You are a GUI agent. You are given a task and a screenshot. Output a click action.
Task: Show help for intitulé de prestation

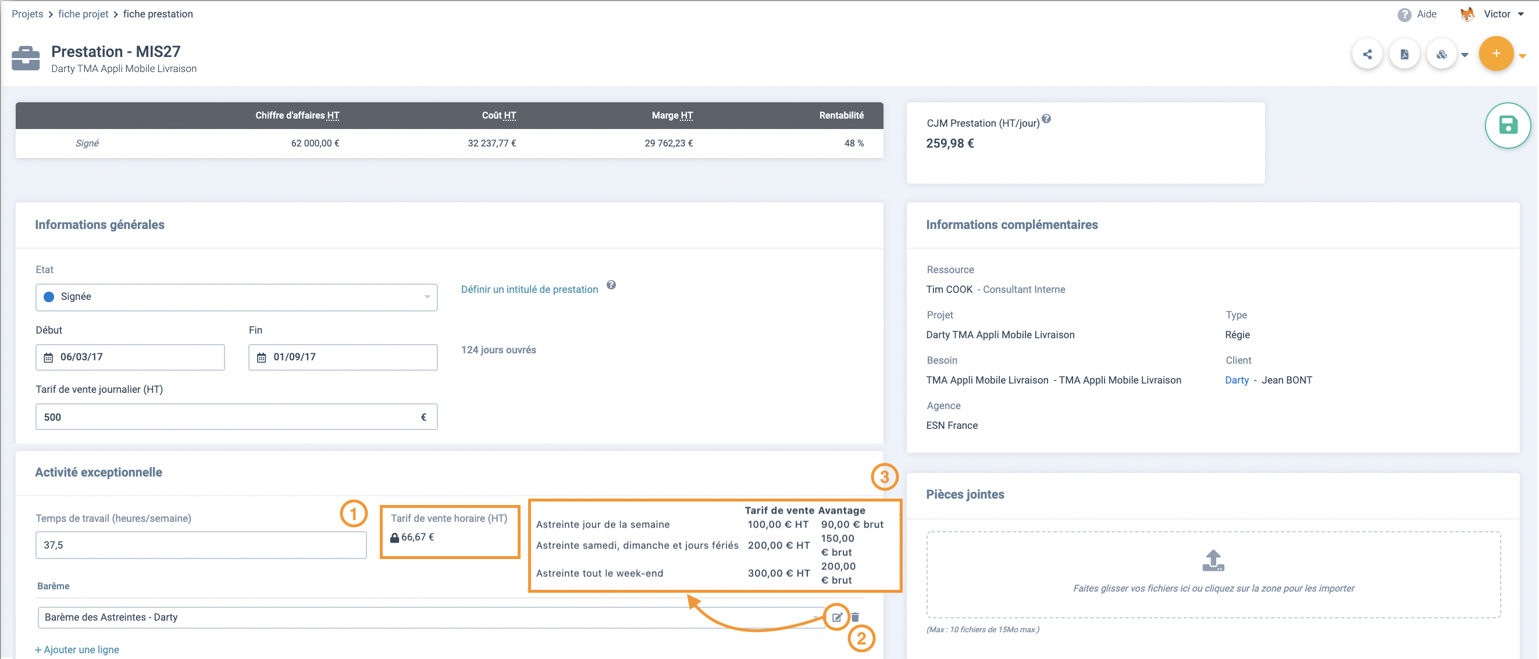[x=611, y=285]
